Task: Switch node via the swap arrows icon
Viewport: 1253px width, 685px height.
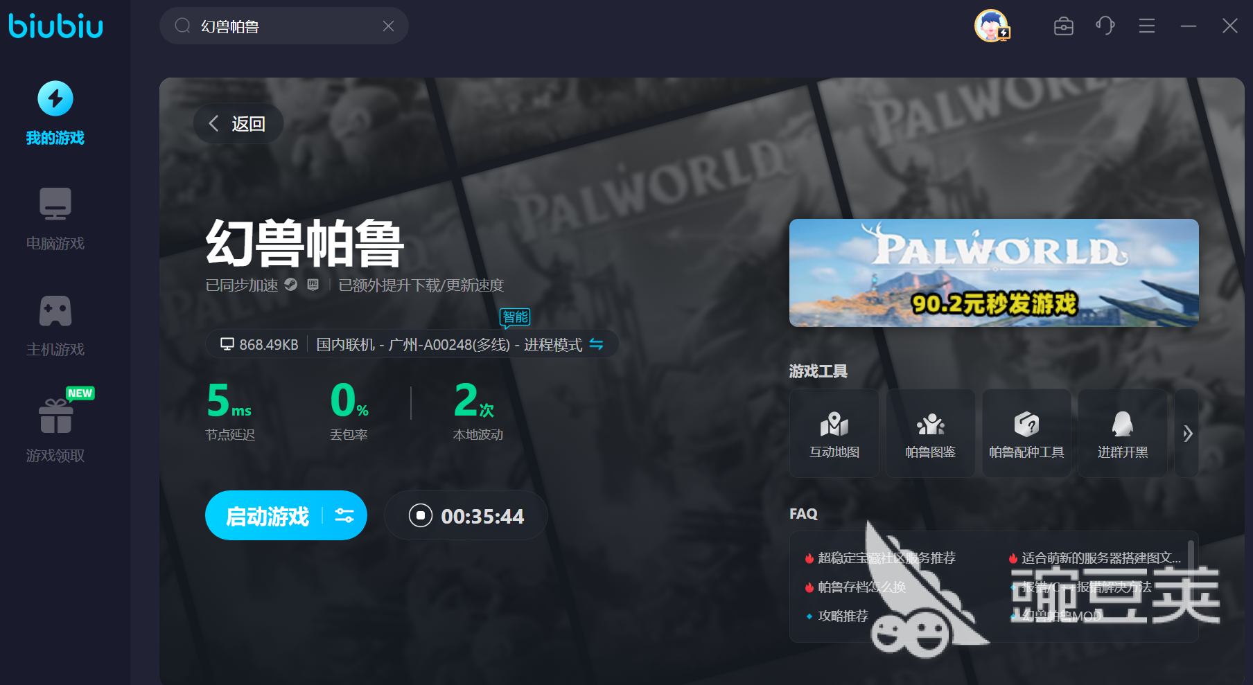Action: coord(596,344)
